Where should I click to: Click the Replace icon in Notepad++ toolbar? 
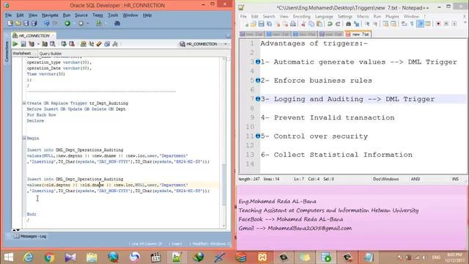coord(356,24)
